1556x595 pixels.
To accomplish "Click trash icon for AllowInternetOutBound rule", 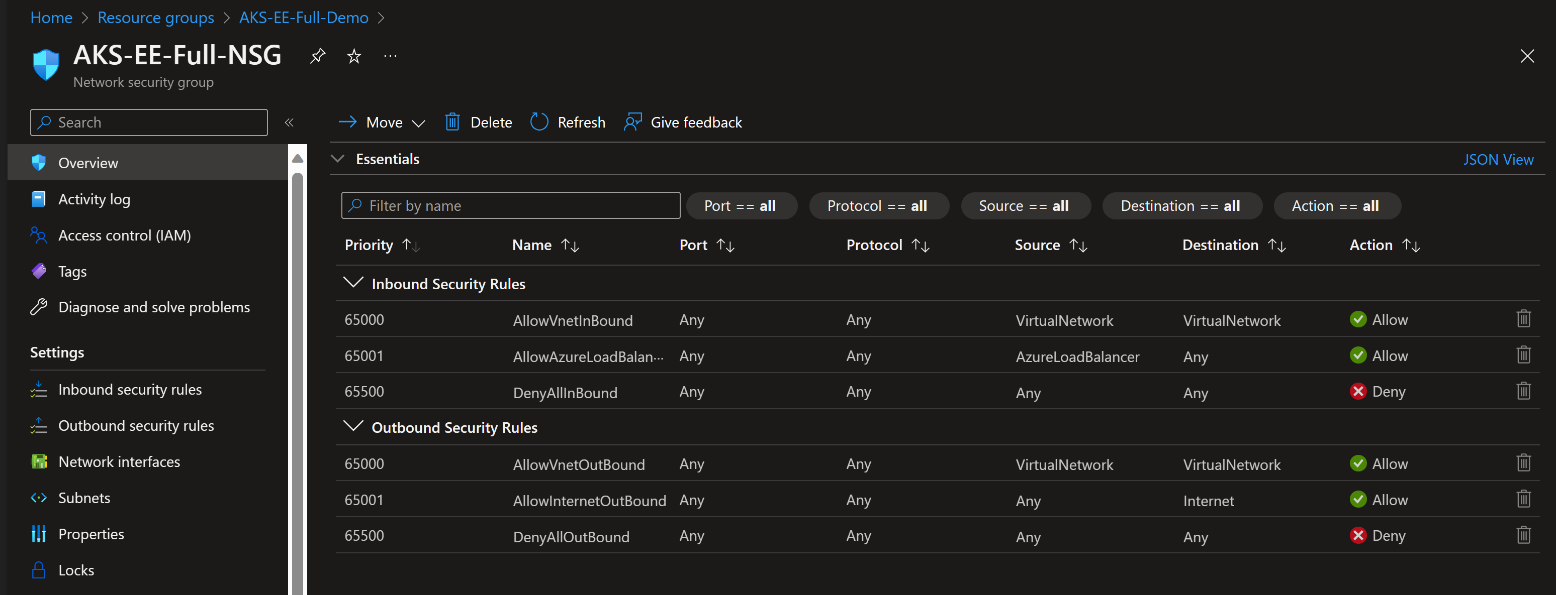I will (1523, 499).
